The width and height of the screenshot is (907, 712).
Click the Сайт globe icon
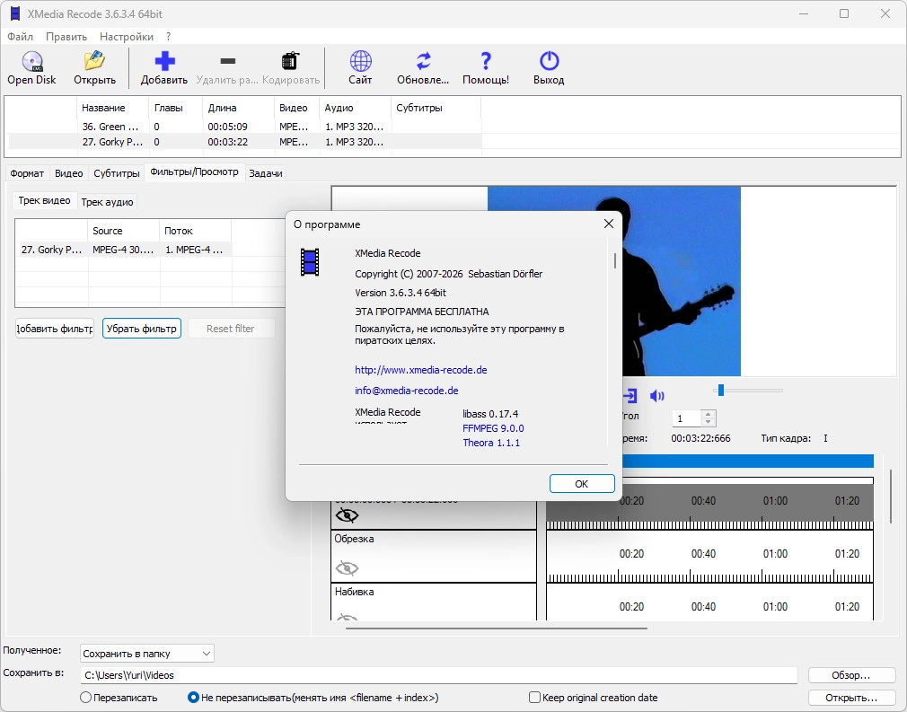[360, 61]
